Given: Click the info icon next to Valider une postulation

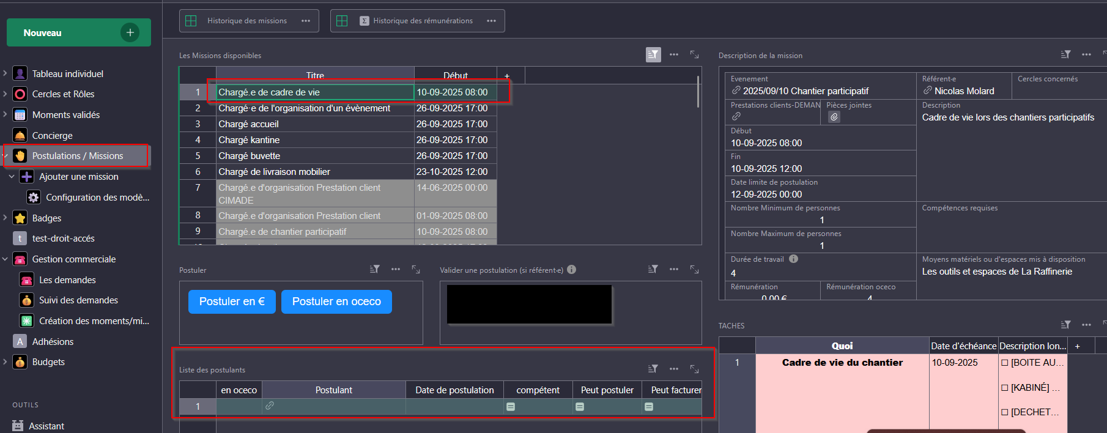Looking at the screenshot, I should tap(571, 270).
